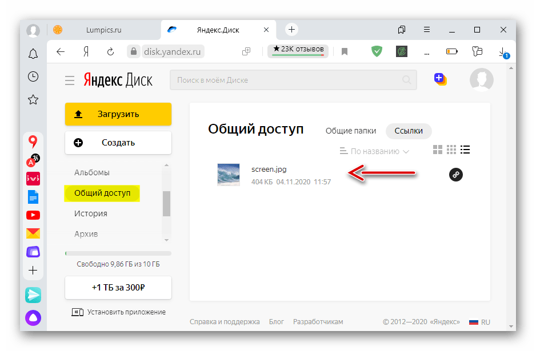This screenshot has width=536, height=351.
Task: Open Yandex Maps pin icon
Action: click(33, 142)
